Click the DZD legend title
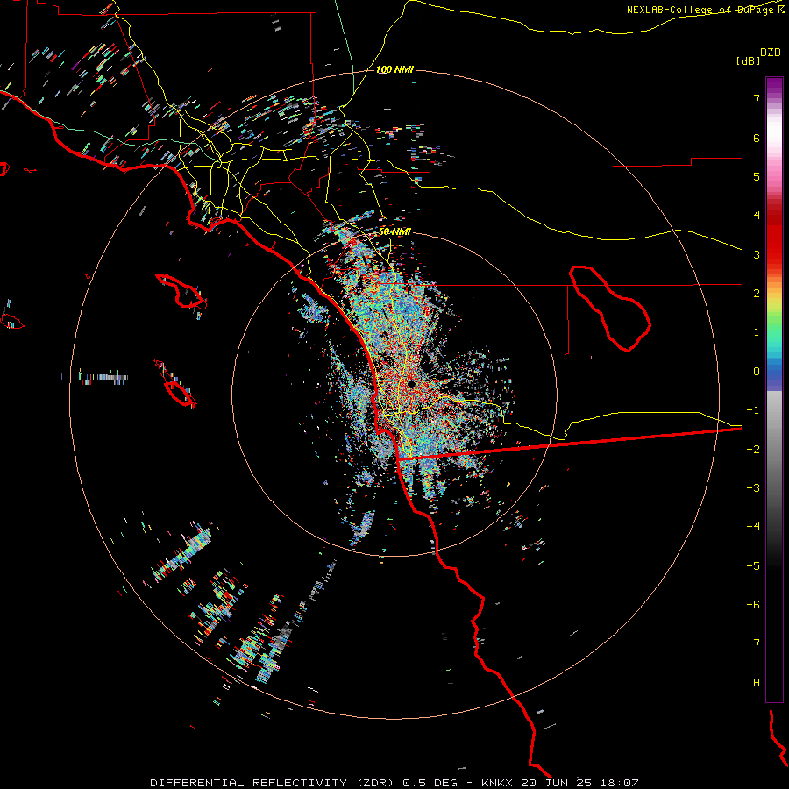This screenshot has width=789, height=789. 771,53
